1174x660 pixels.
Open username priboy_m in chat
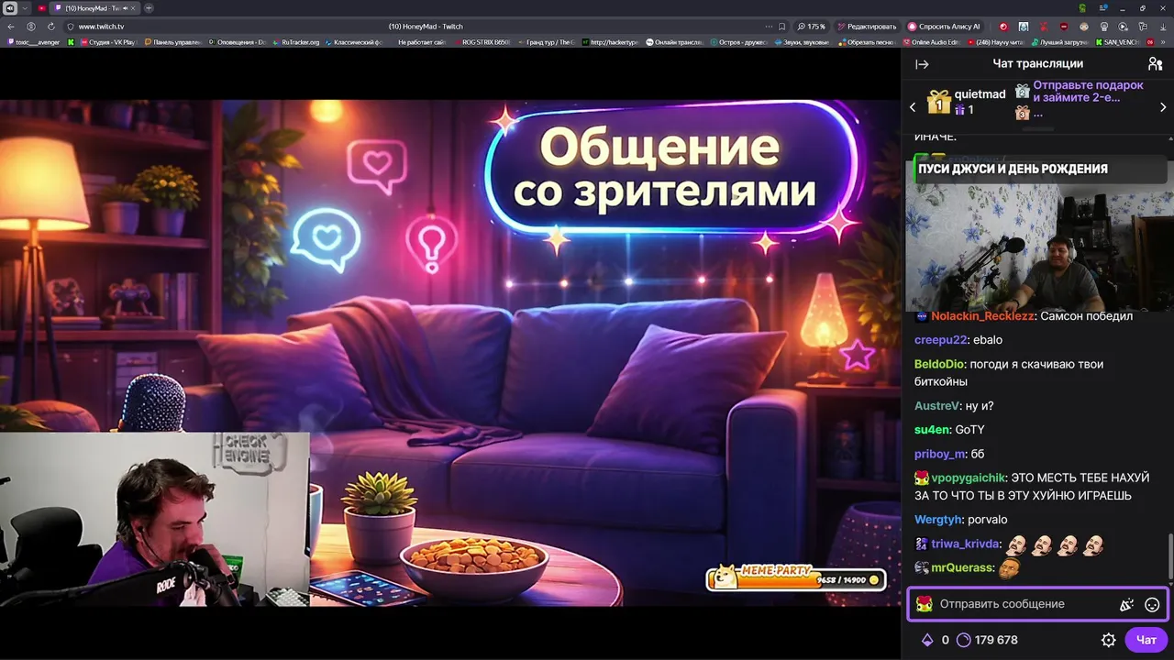[940, 454]
